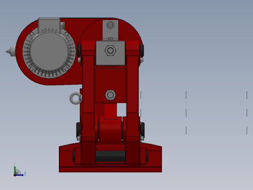Image resolution: width=253 pixels, height=190 pixels.
Task: Pick the upper-right black pin cap
Action: pos(142,50)
